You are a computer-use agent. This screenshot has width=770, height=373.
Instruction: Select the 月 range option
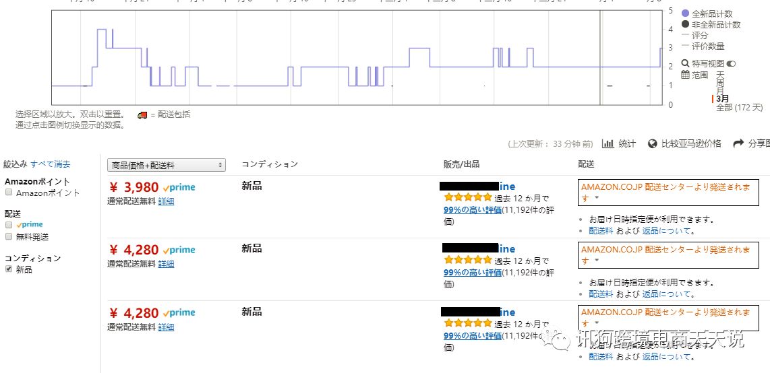720,91
